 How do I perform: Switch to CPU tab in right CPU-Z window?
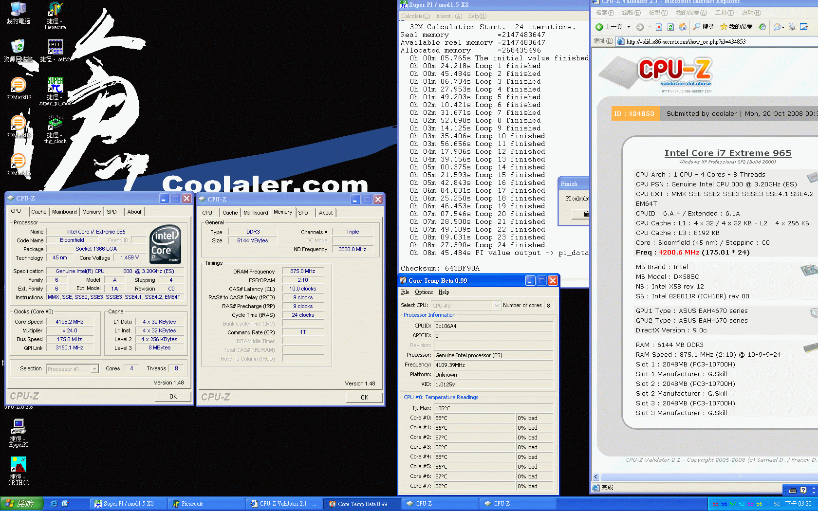(207, 213)
